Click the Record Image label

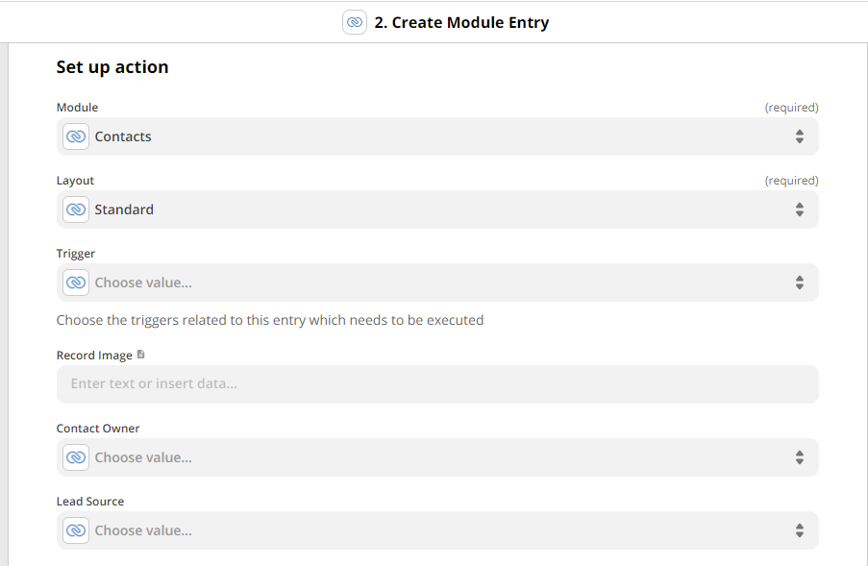tap(94, 356)
